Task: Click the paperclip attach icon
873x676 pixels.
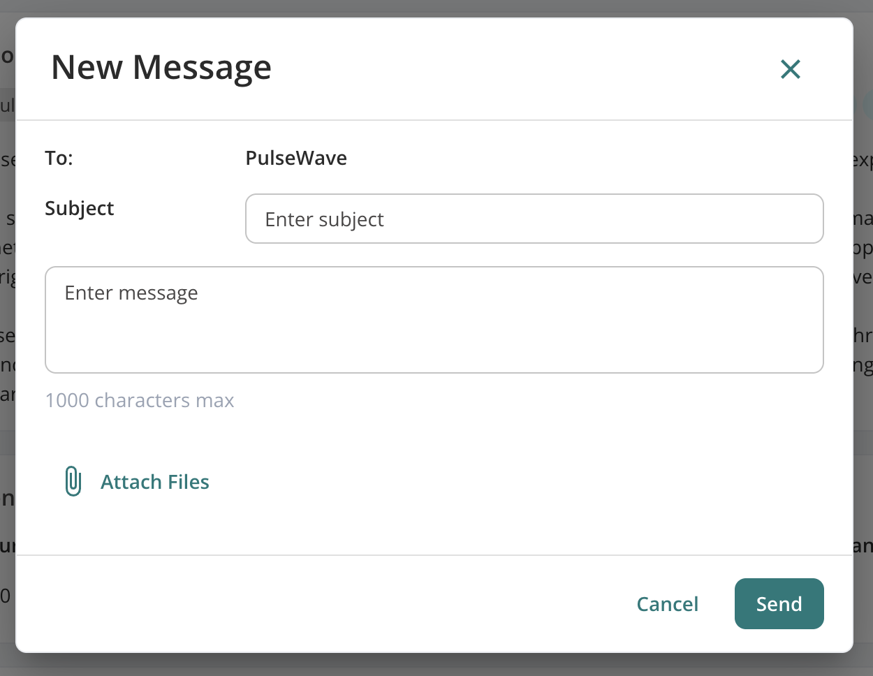Action: (73, 481)
